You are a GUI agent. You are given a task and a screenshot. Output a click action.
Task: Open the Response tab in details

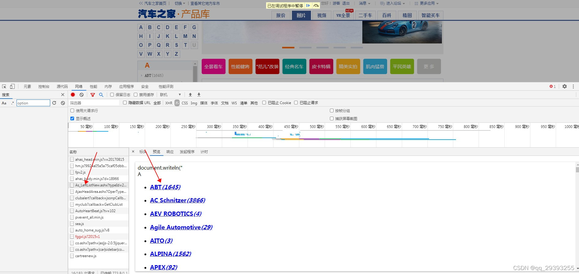click(x=170, y=152)
